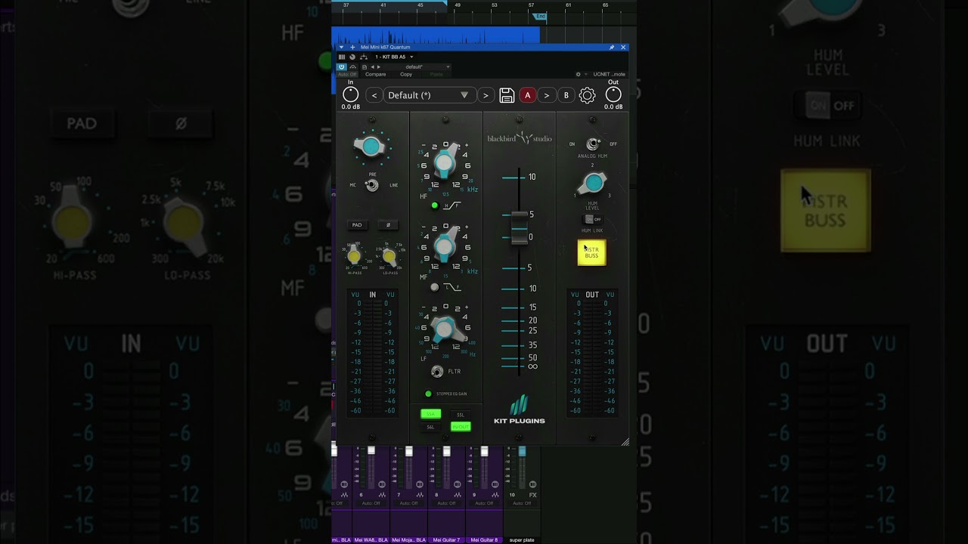Enable the PAD button
The height and width of the screenshot is (544, 968).
coord(357,224)
